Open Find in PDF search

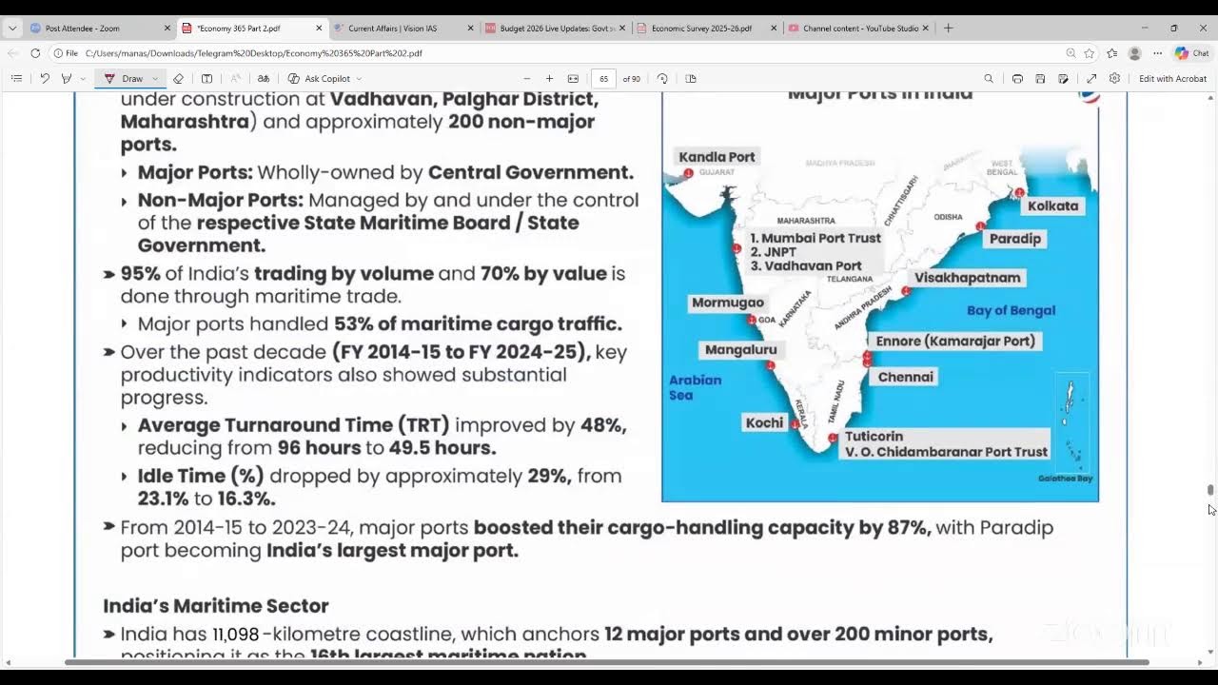989,79
